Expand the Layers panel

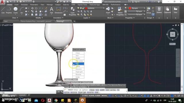tap(87, 18)
